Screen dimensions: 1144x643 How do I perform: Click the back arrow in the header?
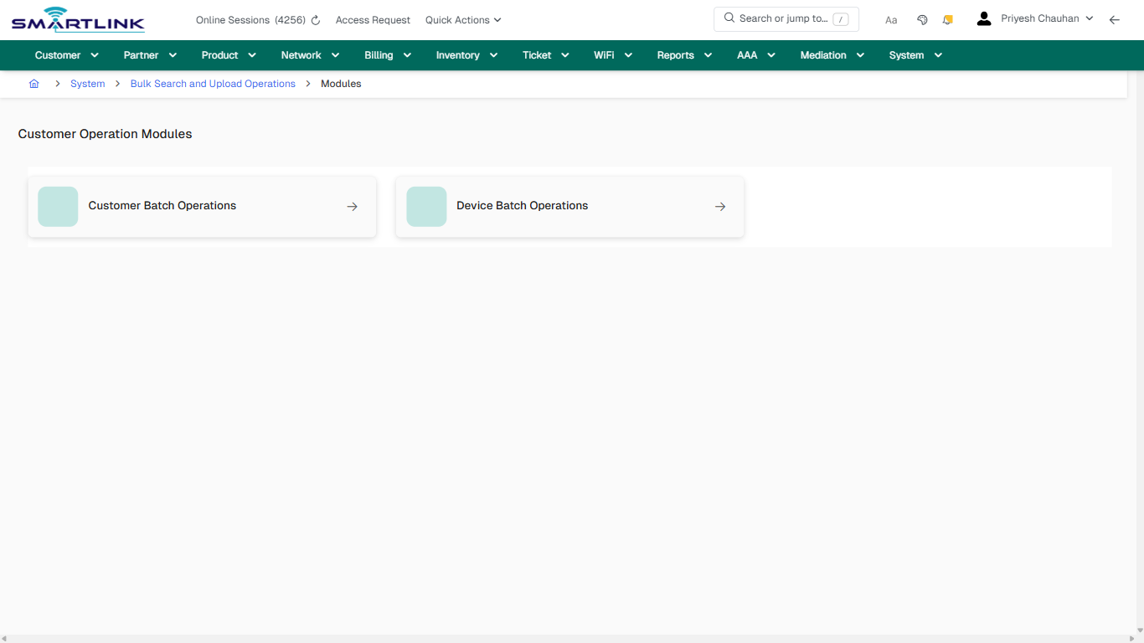click(x=1114, y=19)
